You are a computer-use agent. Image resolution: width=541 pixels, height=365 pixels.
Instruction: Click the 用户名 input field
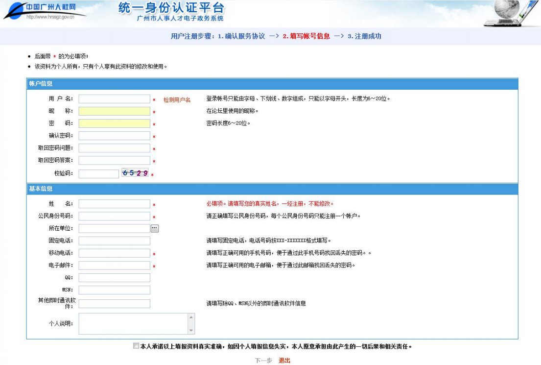[x=114, y=99]
